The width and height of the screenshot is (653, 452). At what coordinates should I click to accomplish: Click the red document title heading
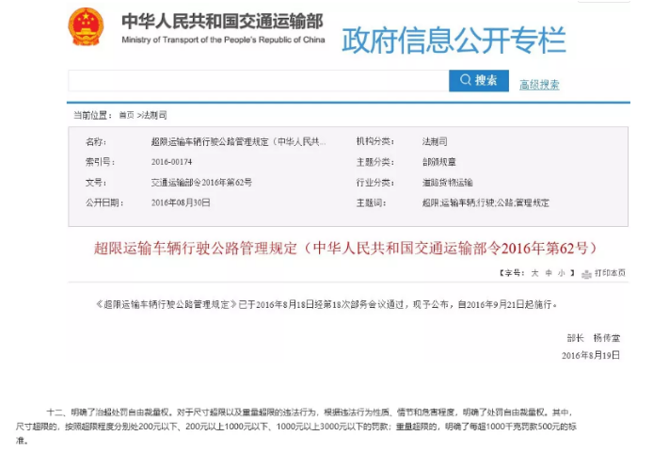346,248
